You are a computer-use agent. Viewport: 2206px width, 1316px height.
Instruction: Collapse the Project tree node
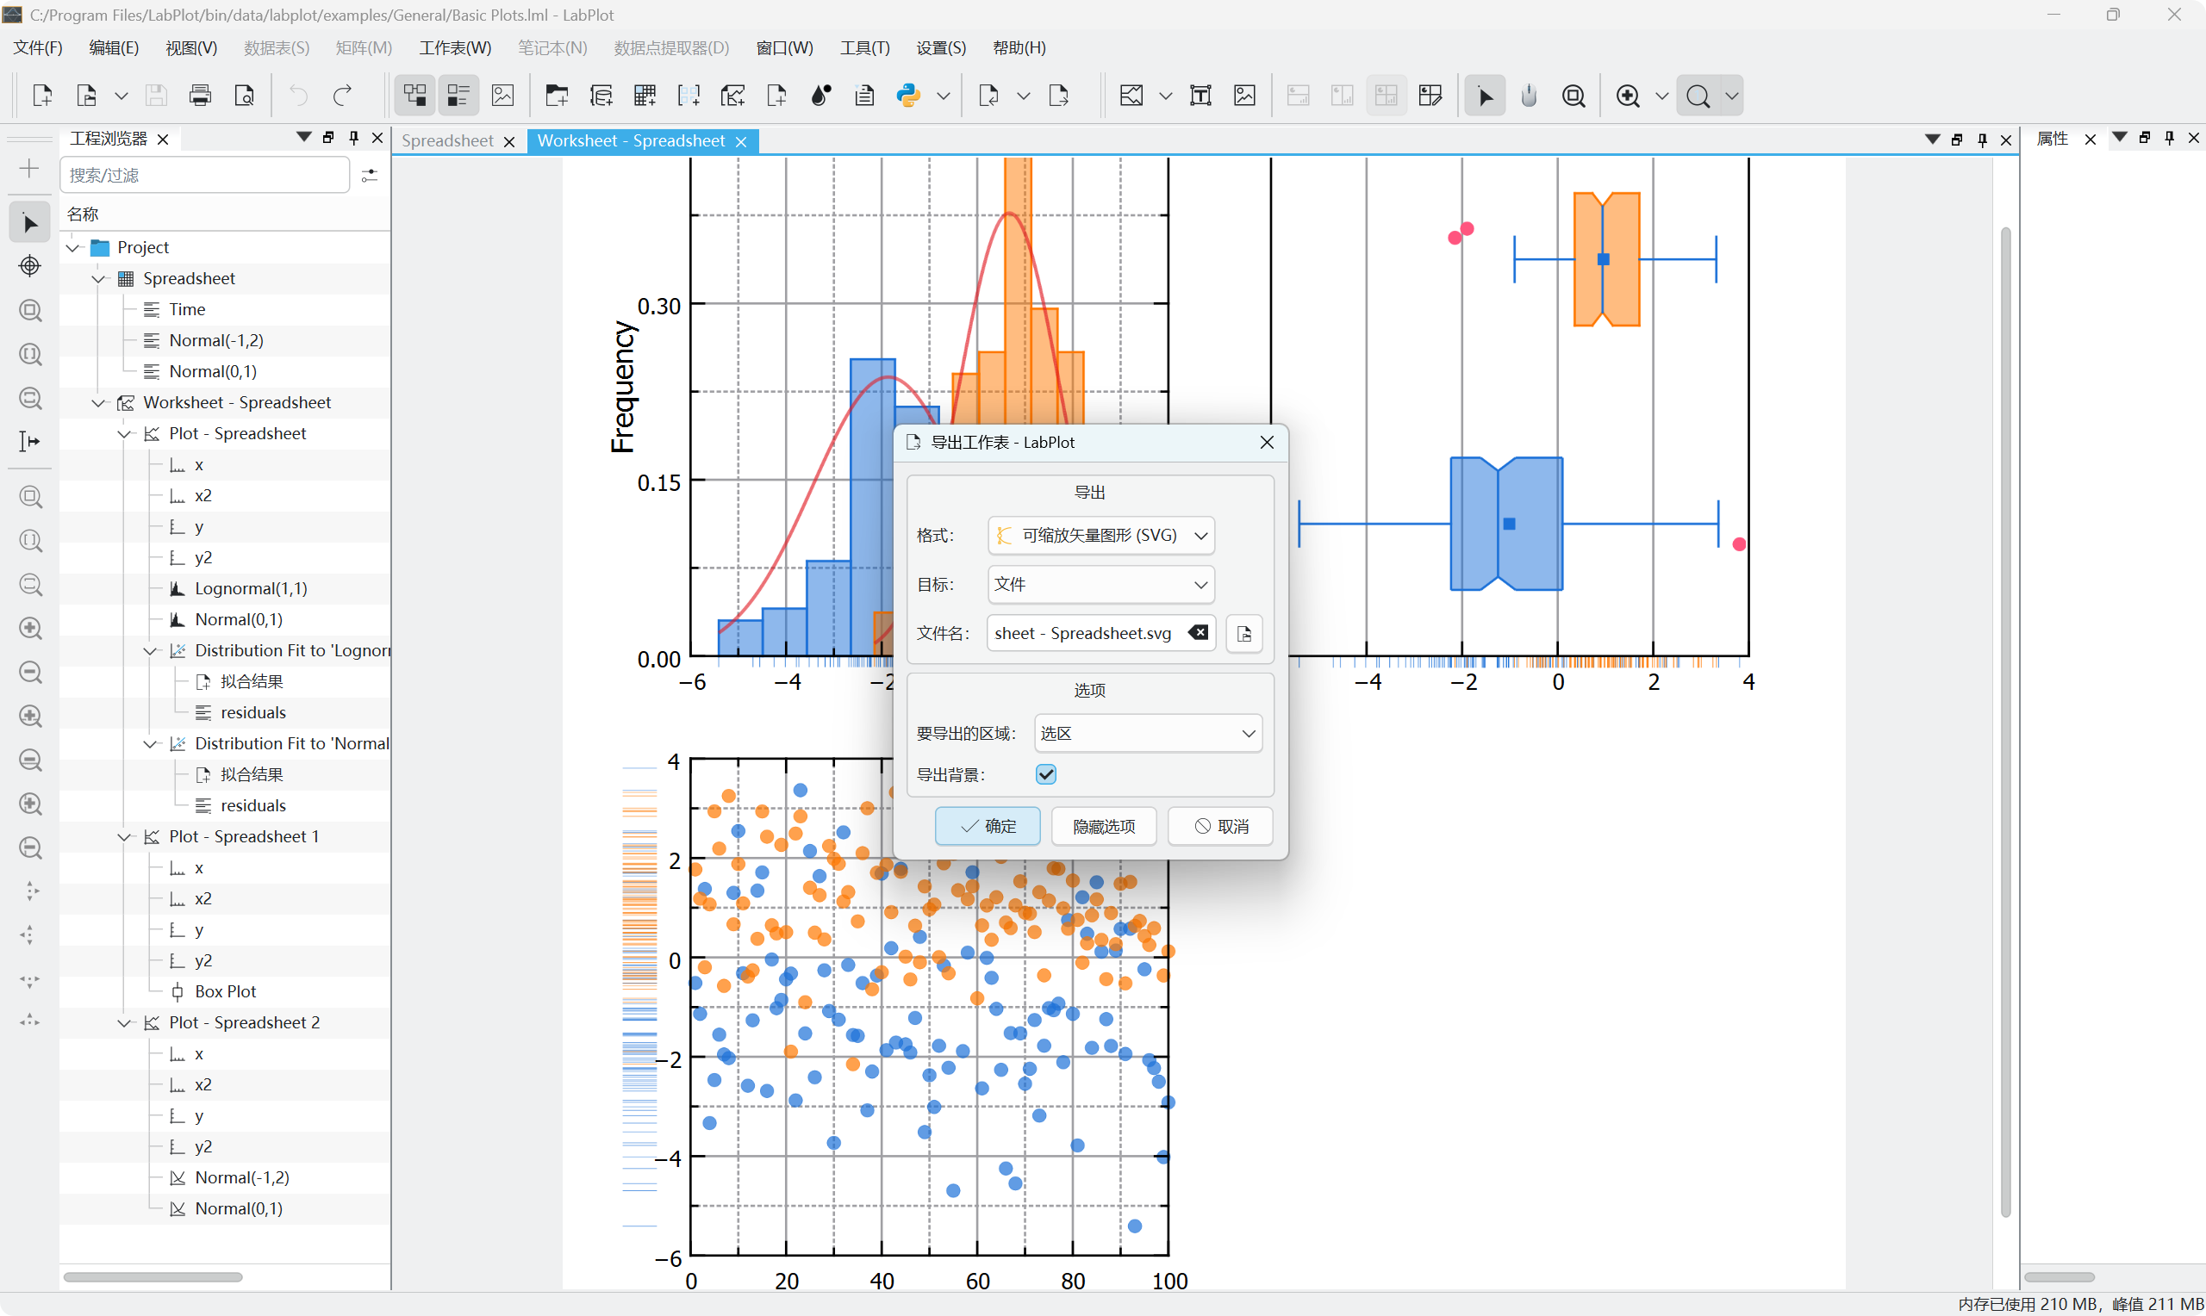point(73,247)
